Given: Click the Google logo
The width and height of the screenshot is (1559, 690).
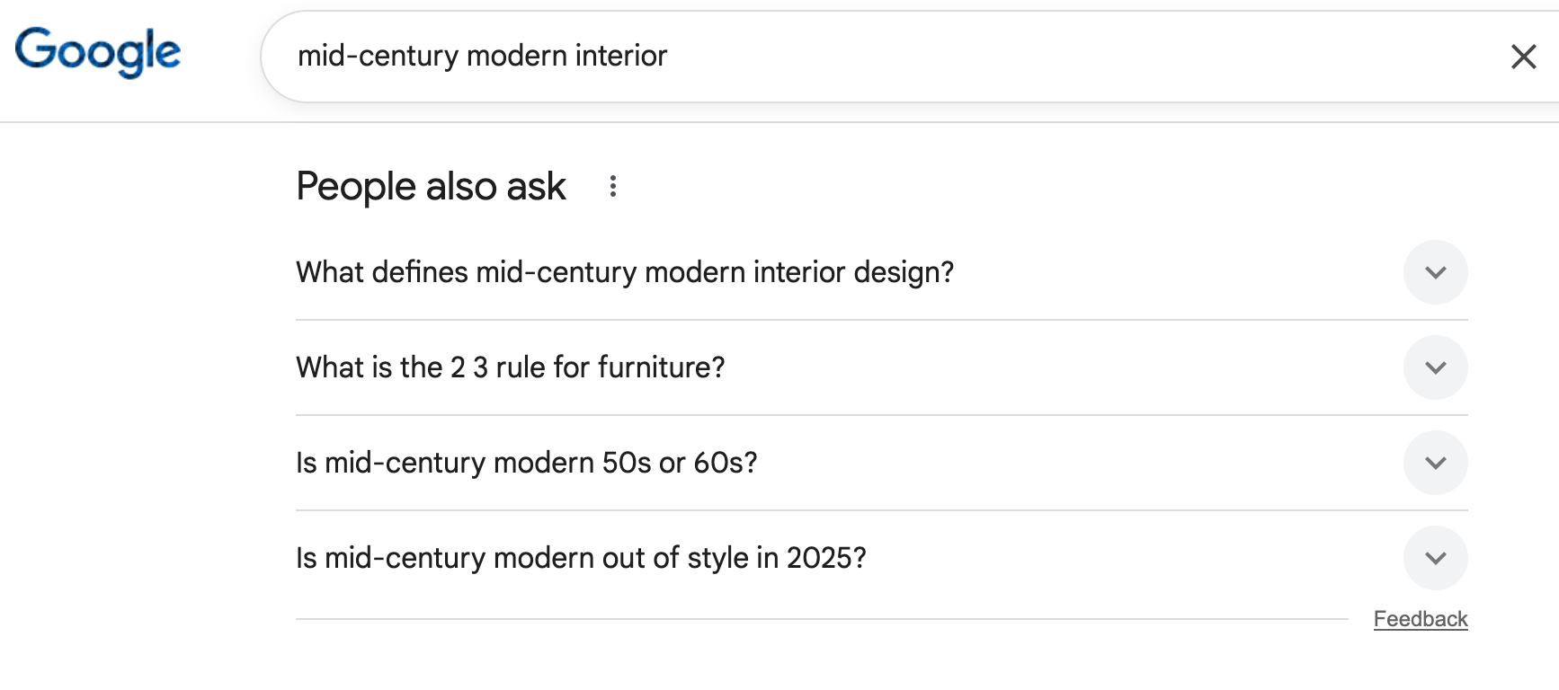Looking at the screenshot, I should [98, 52].
